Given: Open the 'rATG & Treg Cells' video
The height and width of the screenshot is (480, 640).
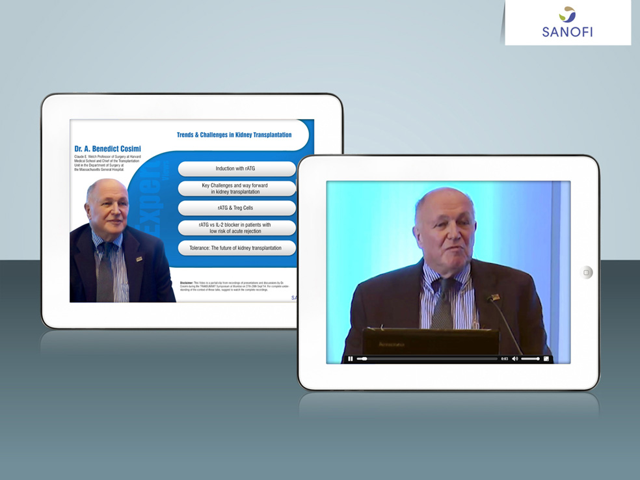Looking at the screenshot, I should point(237,208).
